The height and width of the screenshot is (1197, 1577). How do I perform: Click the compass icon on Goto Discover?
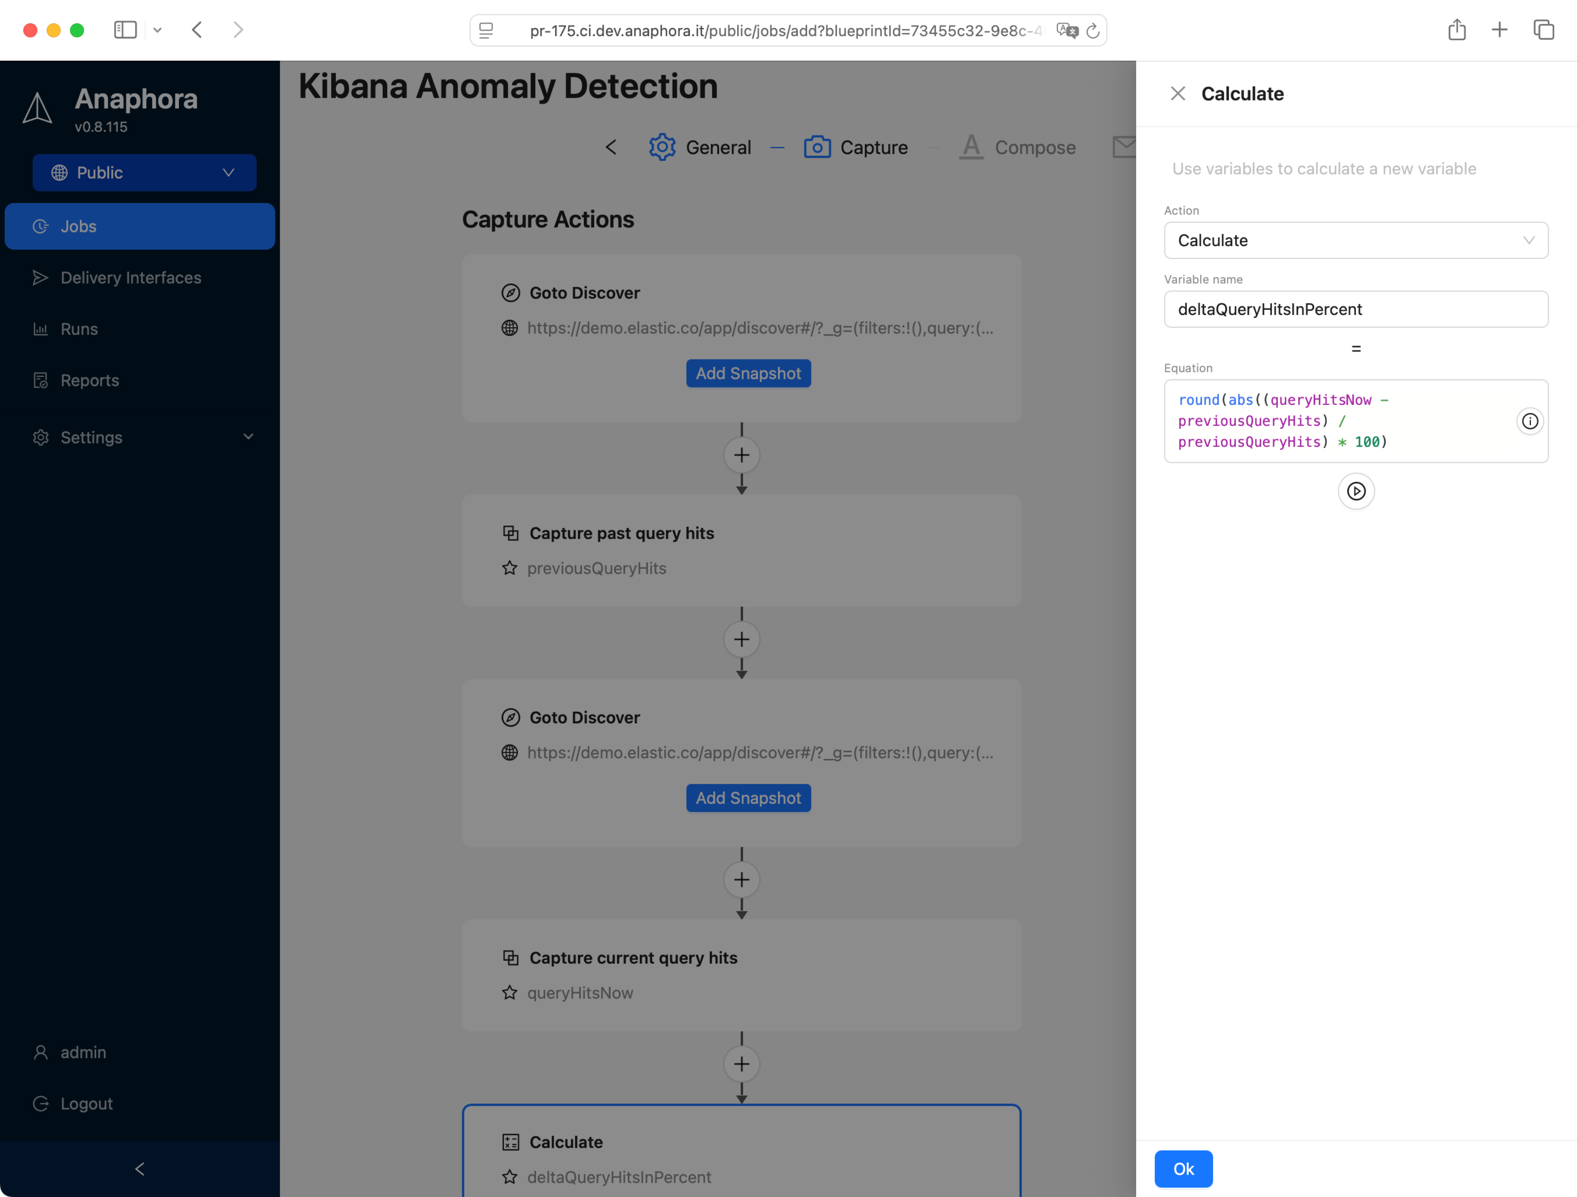(511, 292)
